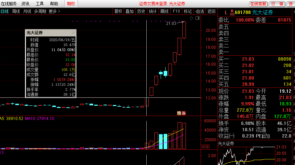Image resolution: width=295 pixels, height=165 pixels.
Task: Click stock code 601788
Action: (x=243, y=12)
